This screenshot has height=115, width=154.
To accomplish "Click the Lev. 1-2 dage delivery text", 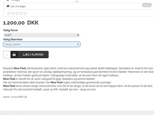I will [18, 6].
